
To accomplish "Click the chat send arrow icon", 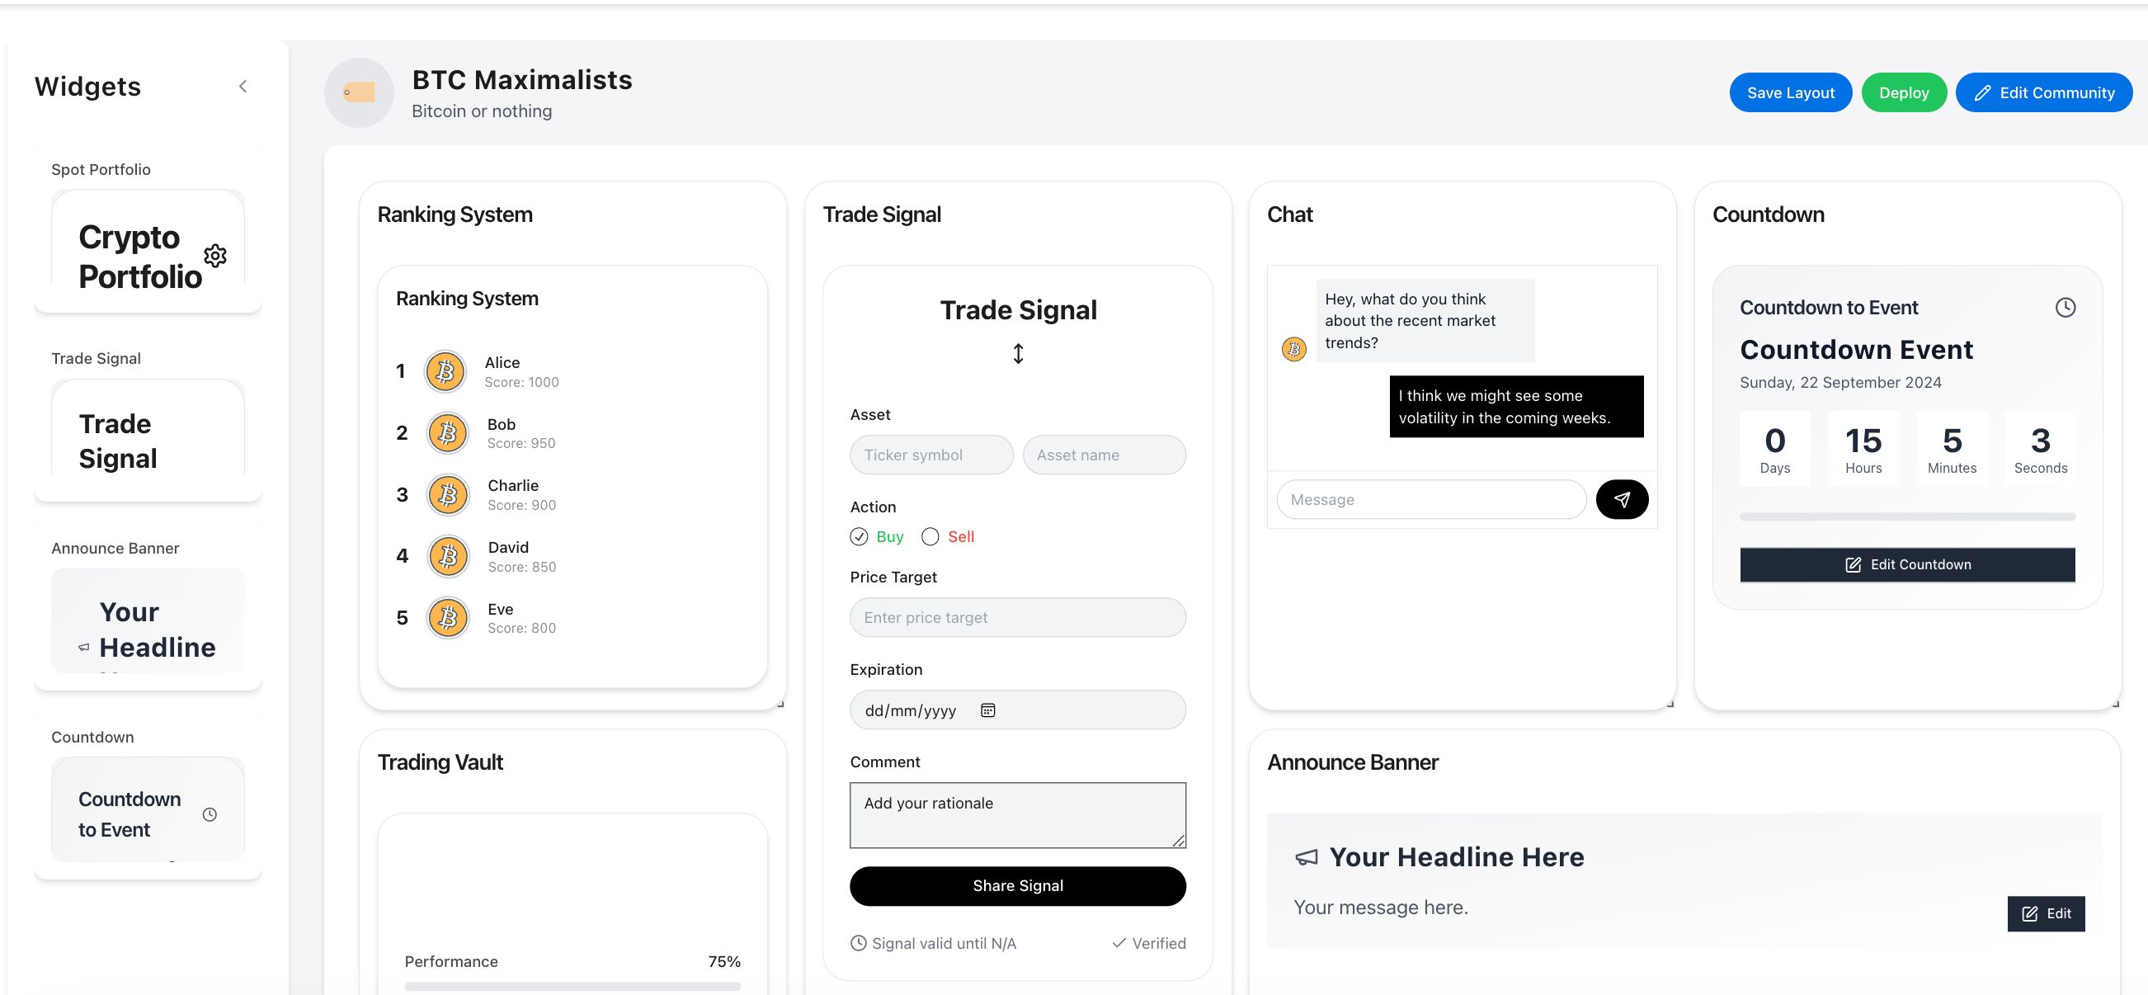I will pos(1622,497).
